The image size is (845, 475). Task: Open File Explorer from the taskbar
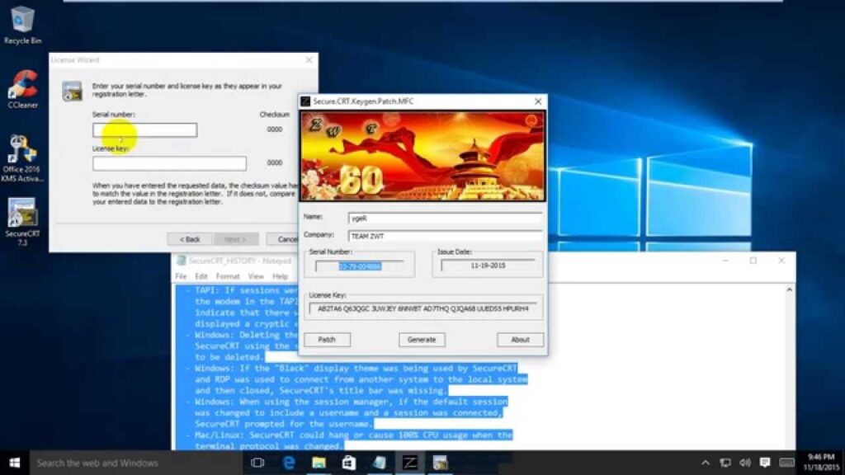tap(319, 463)
